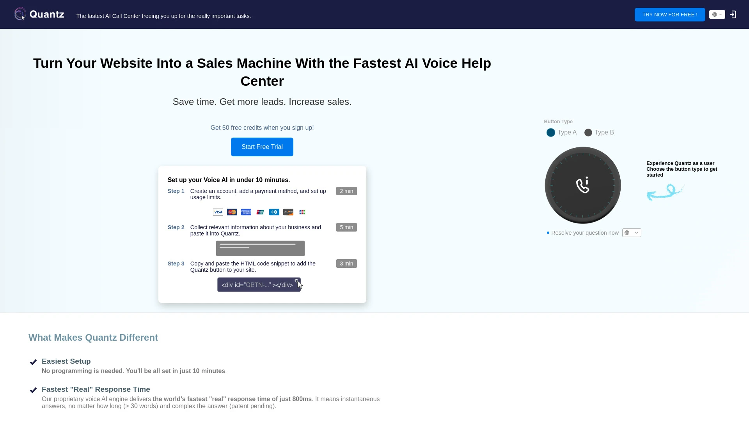Click the settings/theme toggle icon

717,14
